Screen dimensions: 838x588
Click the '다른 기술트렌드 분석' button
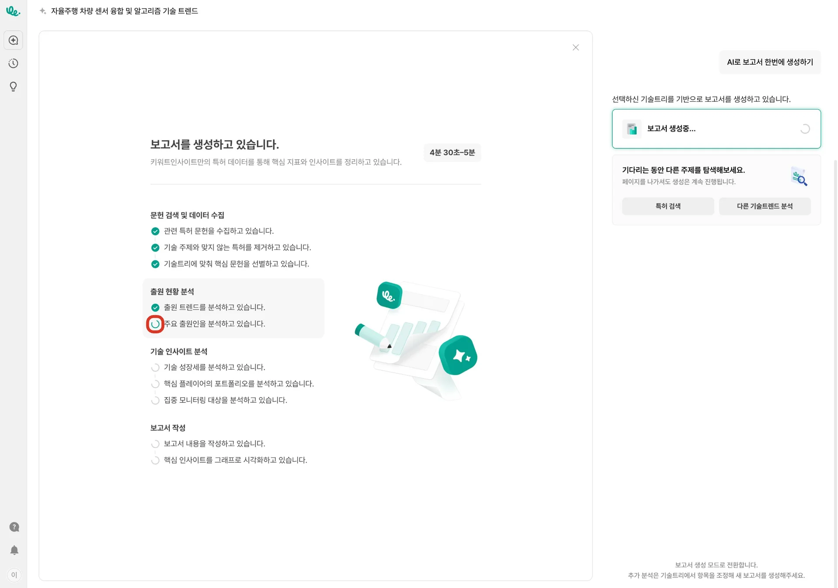(x=765, y=206)
